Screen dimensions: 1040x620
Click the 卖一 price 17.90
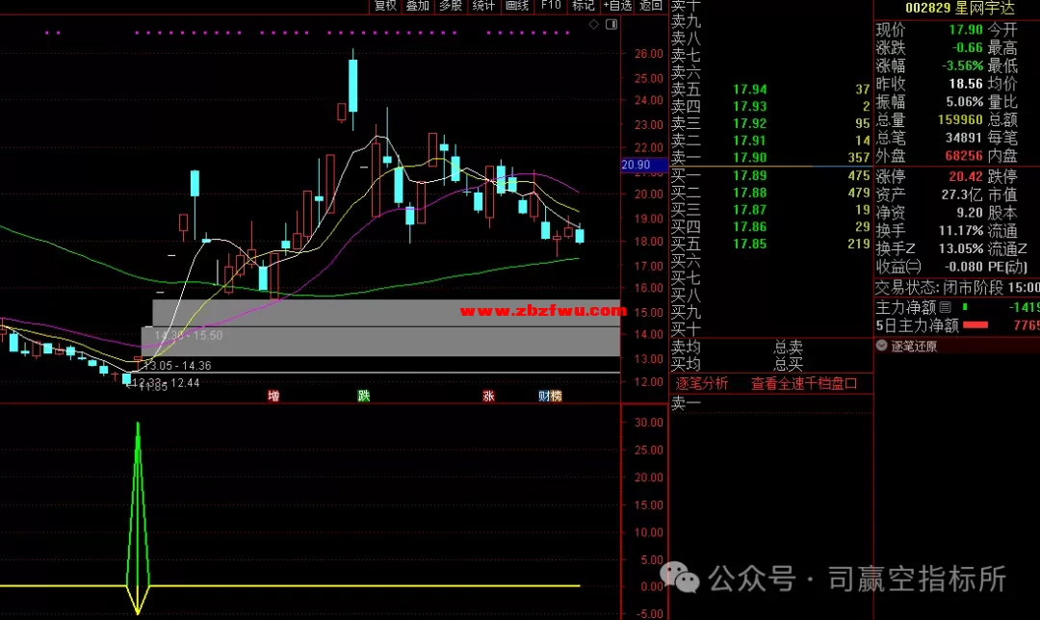(749, 157)
